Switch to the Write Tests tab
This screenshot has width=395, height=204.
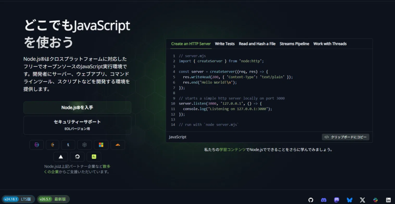click(225, 44)
